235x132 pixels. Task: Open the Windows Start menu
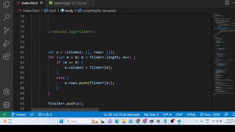(61, 121)
